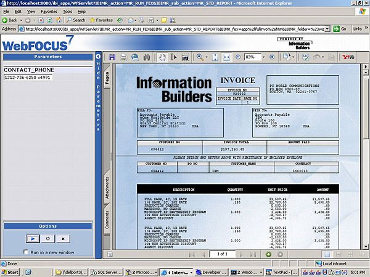
Task: Click the IE Back button
Action: point(10,20)
